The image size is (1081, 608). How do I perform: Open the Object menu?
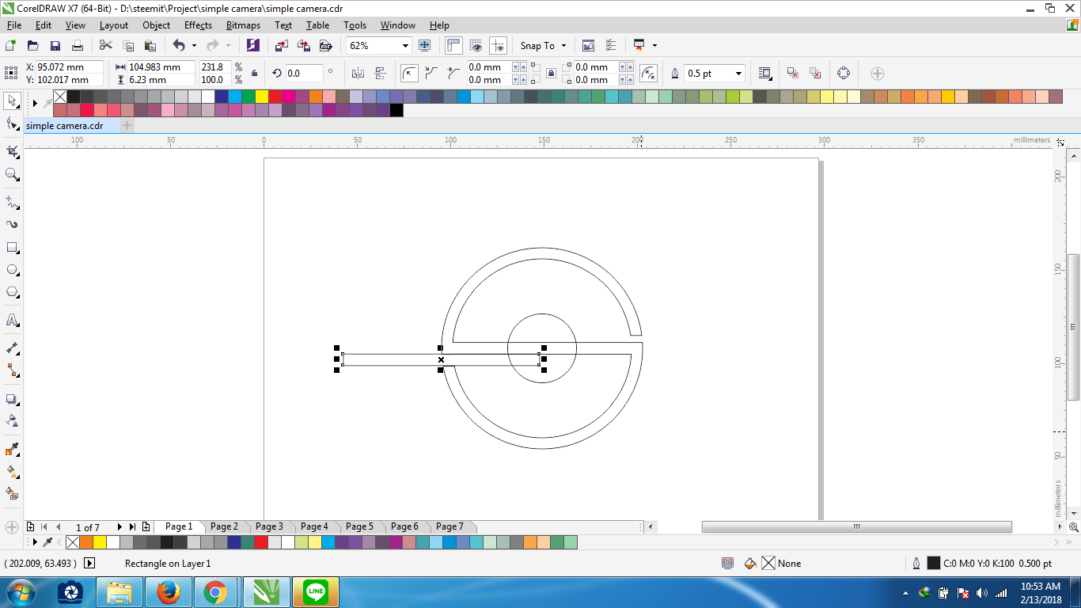pyautogui.click(x=156, y=25)
